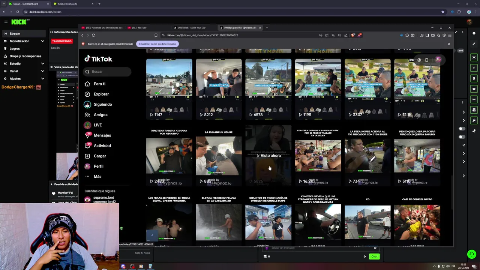Click Kick right rail chat bubble icon
Screen dimensions: 480x270
[x=474, y=89]
